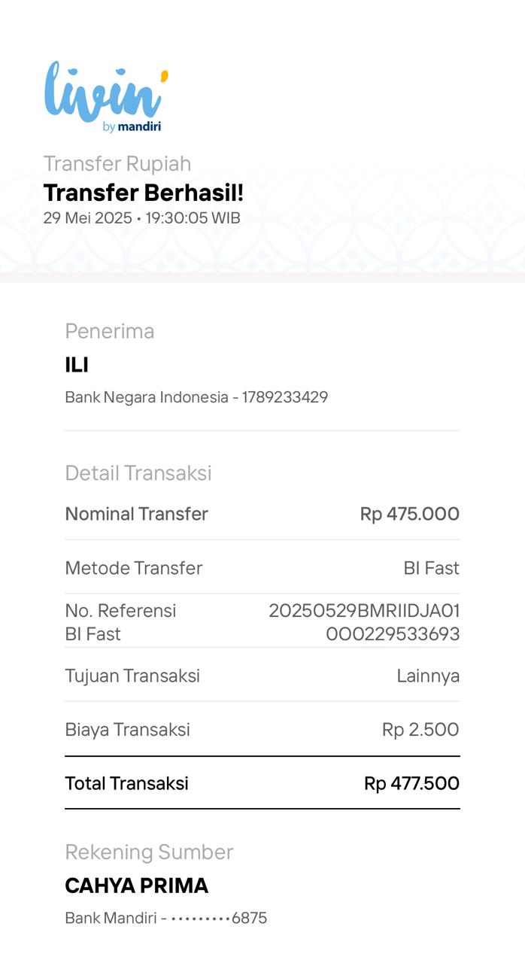The height and width of the screenshot is (963, 525).
Task: Tap the Metode Transfer label
Action: coord(133,568)
